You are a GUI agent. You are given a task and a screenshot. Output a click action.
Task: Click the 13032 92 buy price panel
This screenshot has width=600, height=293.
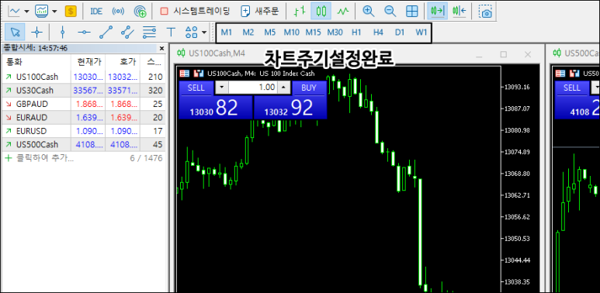coord(290,107)
